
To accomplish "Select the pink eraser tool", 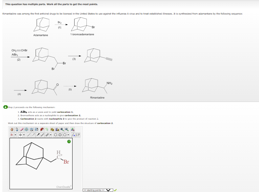I will [22, 129].
